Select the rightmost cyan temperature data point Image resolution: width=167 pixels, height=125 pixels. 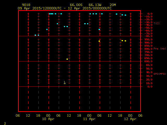pos(125,15)
